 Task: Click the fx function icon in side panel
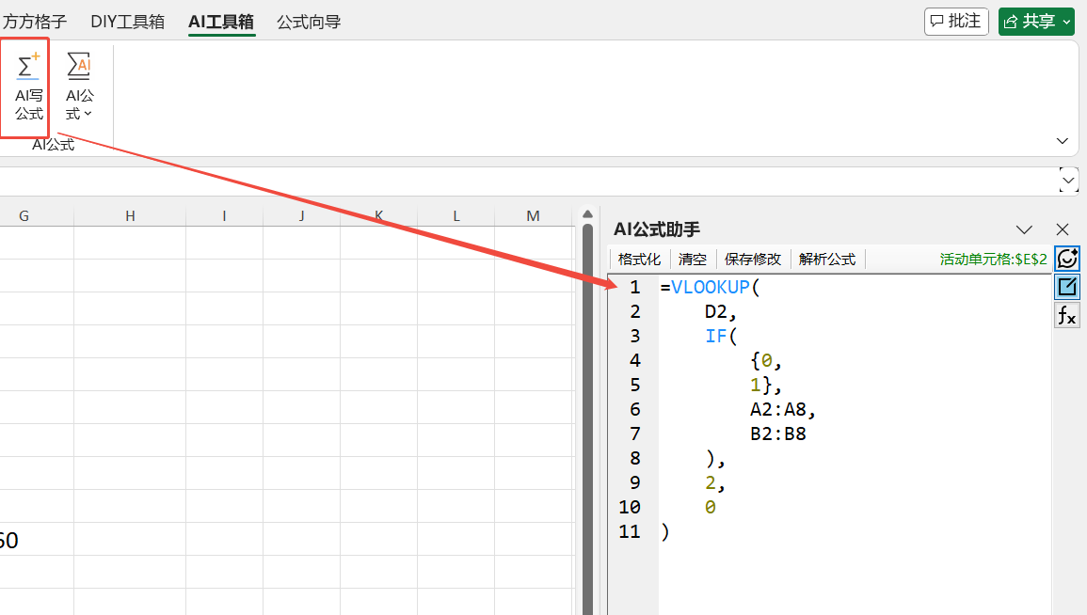pos(1067,316)
